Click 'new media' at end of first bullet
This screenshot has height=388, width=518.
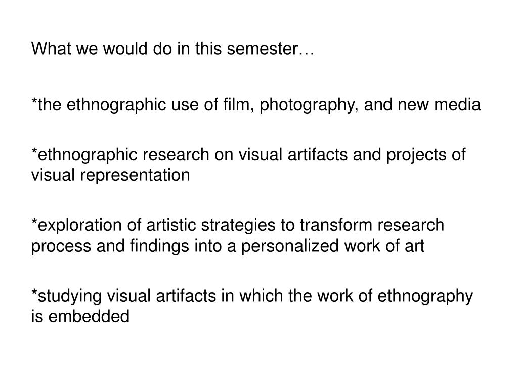click(439, 104)
